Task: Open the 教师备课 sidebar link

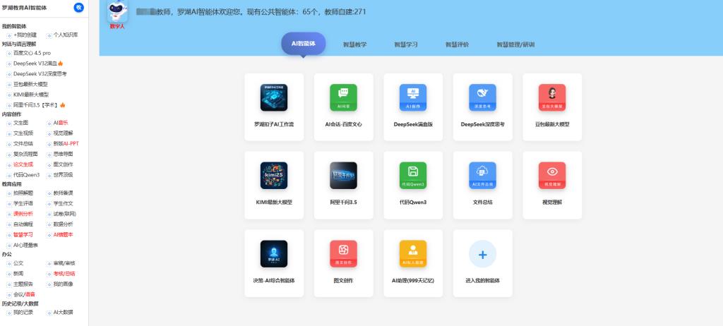Action: [63, 193]
